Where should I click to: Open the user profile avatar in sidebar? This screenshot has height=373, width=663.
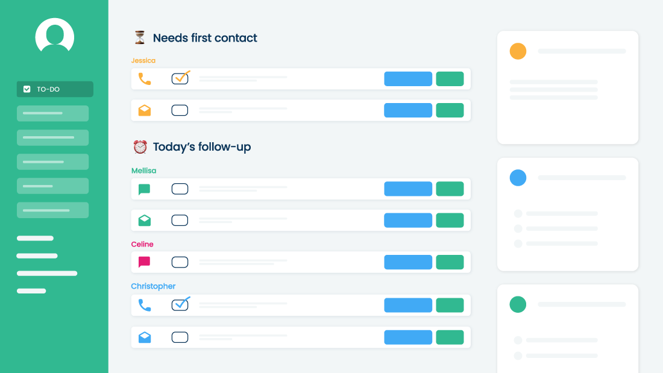point(54,36)
